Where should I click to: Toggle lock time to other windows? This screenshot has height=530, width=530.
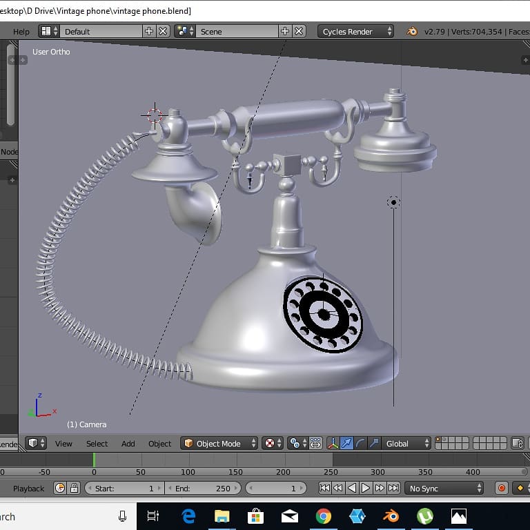point(74,488)
